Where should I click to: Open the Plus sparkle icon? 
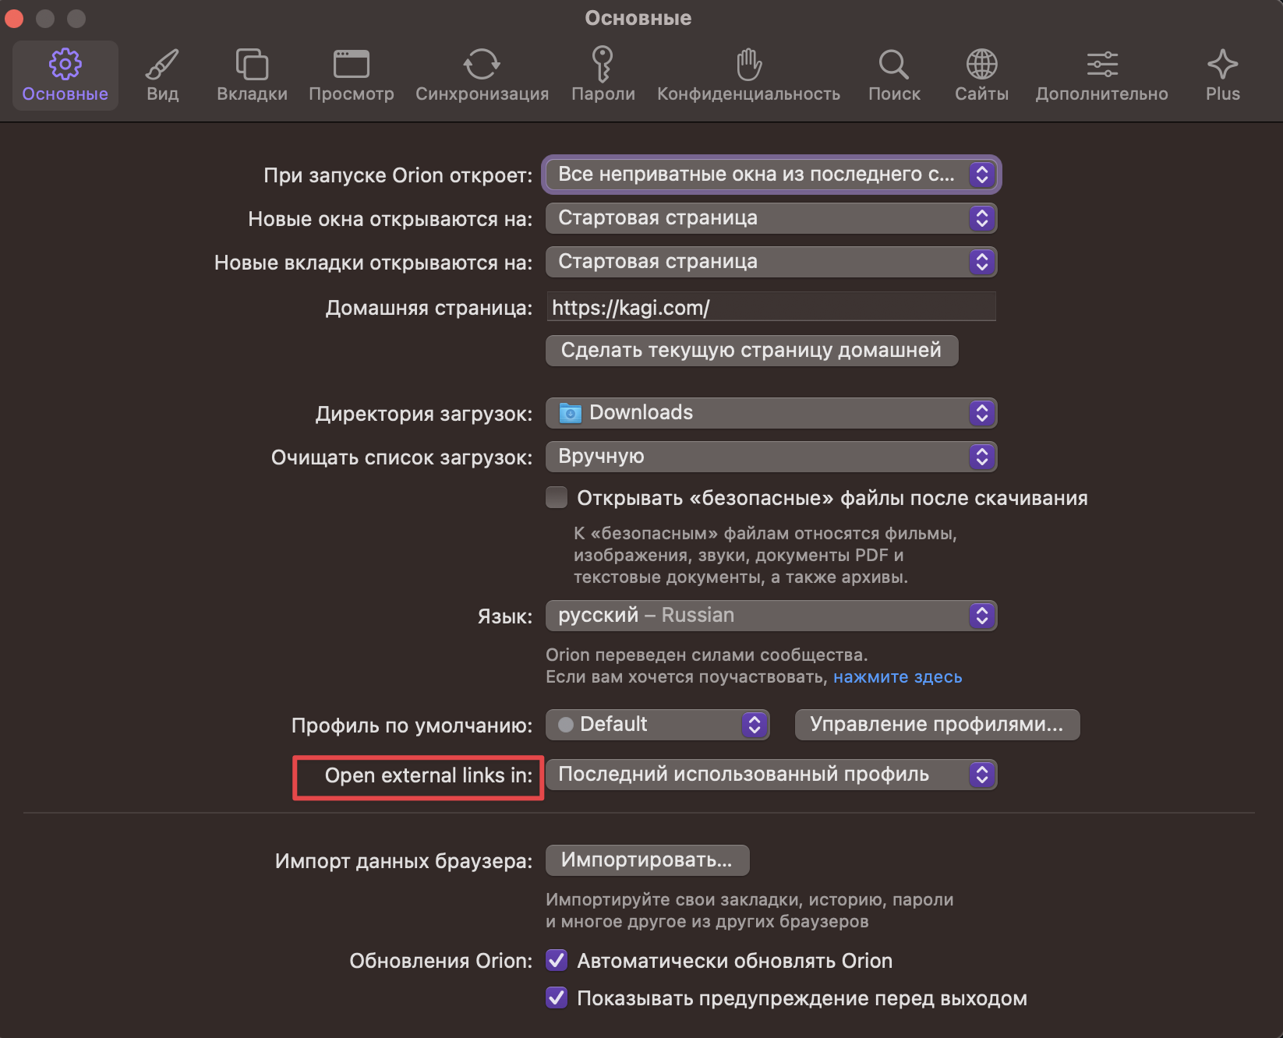[1222, 65]
